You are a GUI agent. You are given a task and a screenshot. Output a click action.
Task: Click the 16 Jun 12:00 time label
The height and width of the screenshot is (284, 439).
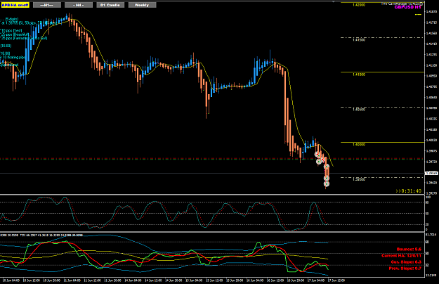tap(275, 280)
